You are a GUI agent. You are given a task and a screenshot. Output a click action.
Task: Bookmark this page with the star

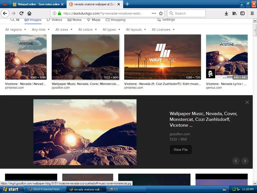click(x=161, y=13)
